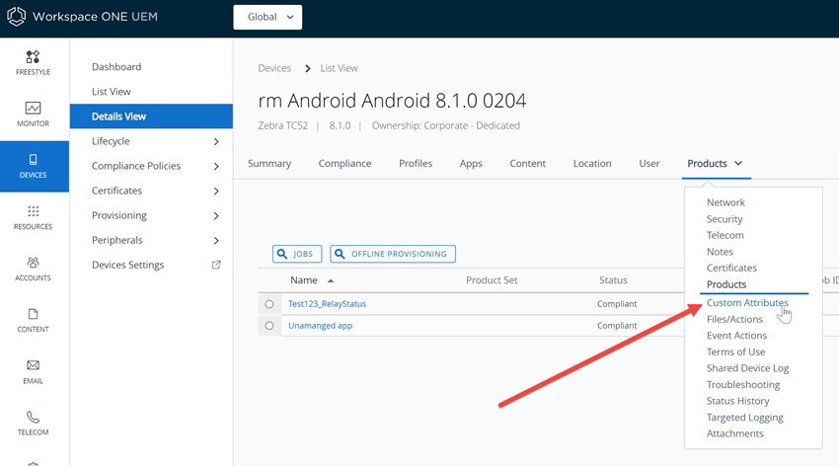Open the Content document icon
The image size is (839, 466).
33,314
